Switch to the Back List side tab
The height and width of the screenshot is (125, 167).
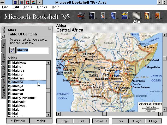click(3, 72)
